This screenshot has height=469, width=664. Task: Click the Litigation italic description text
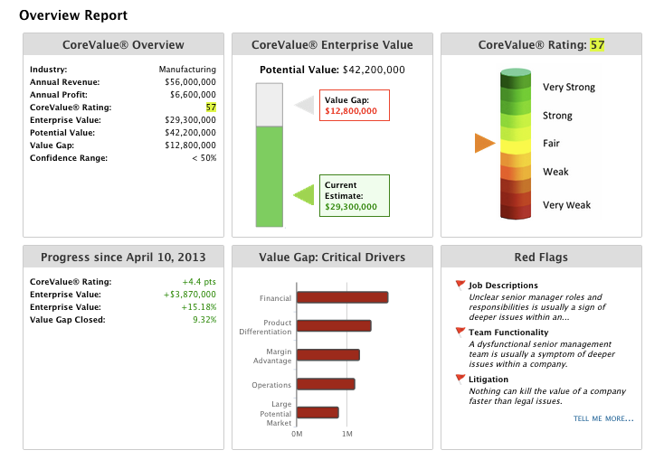(547, 396)
